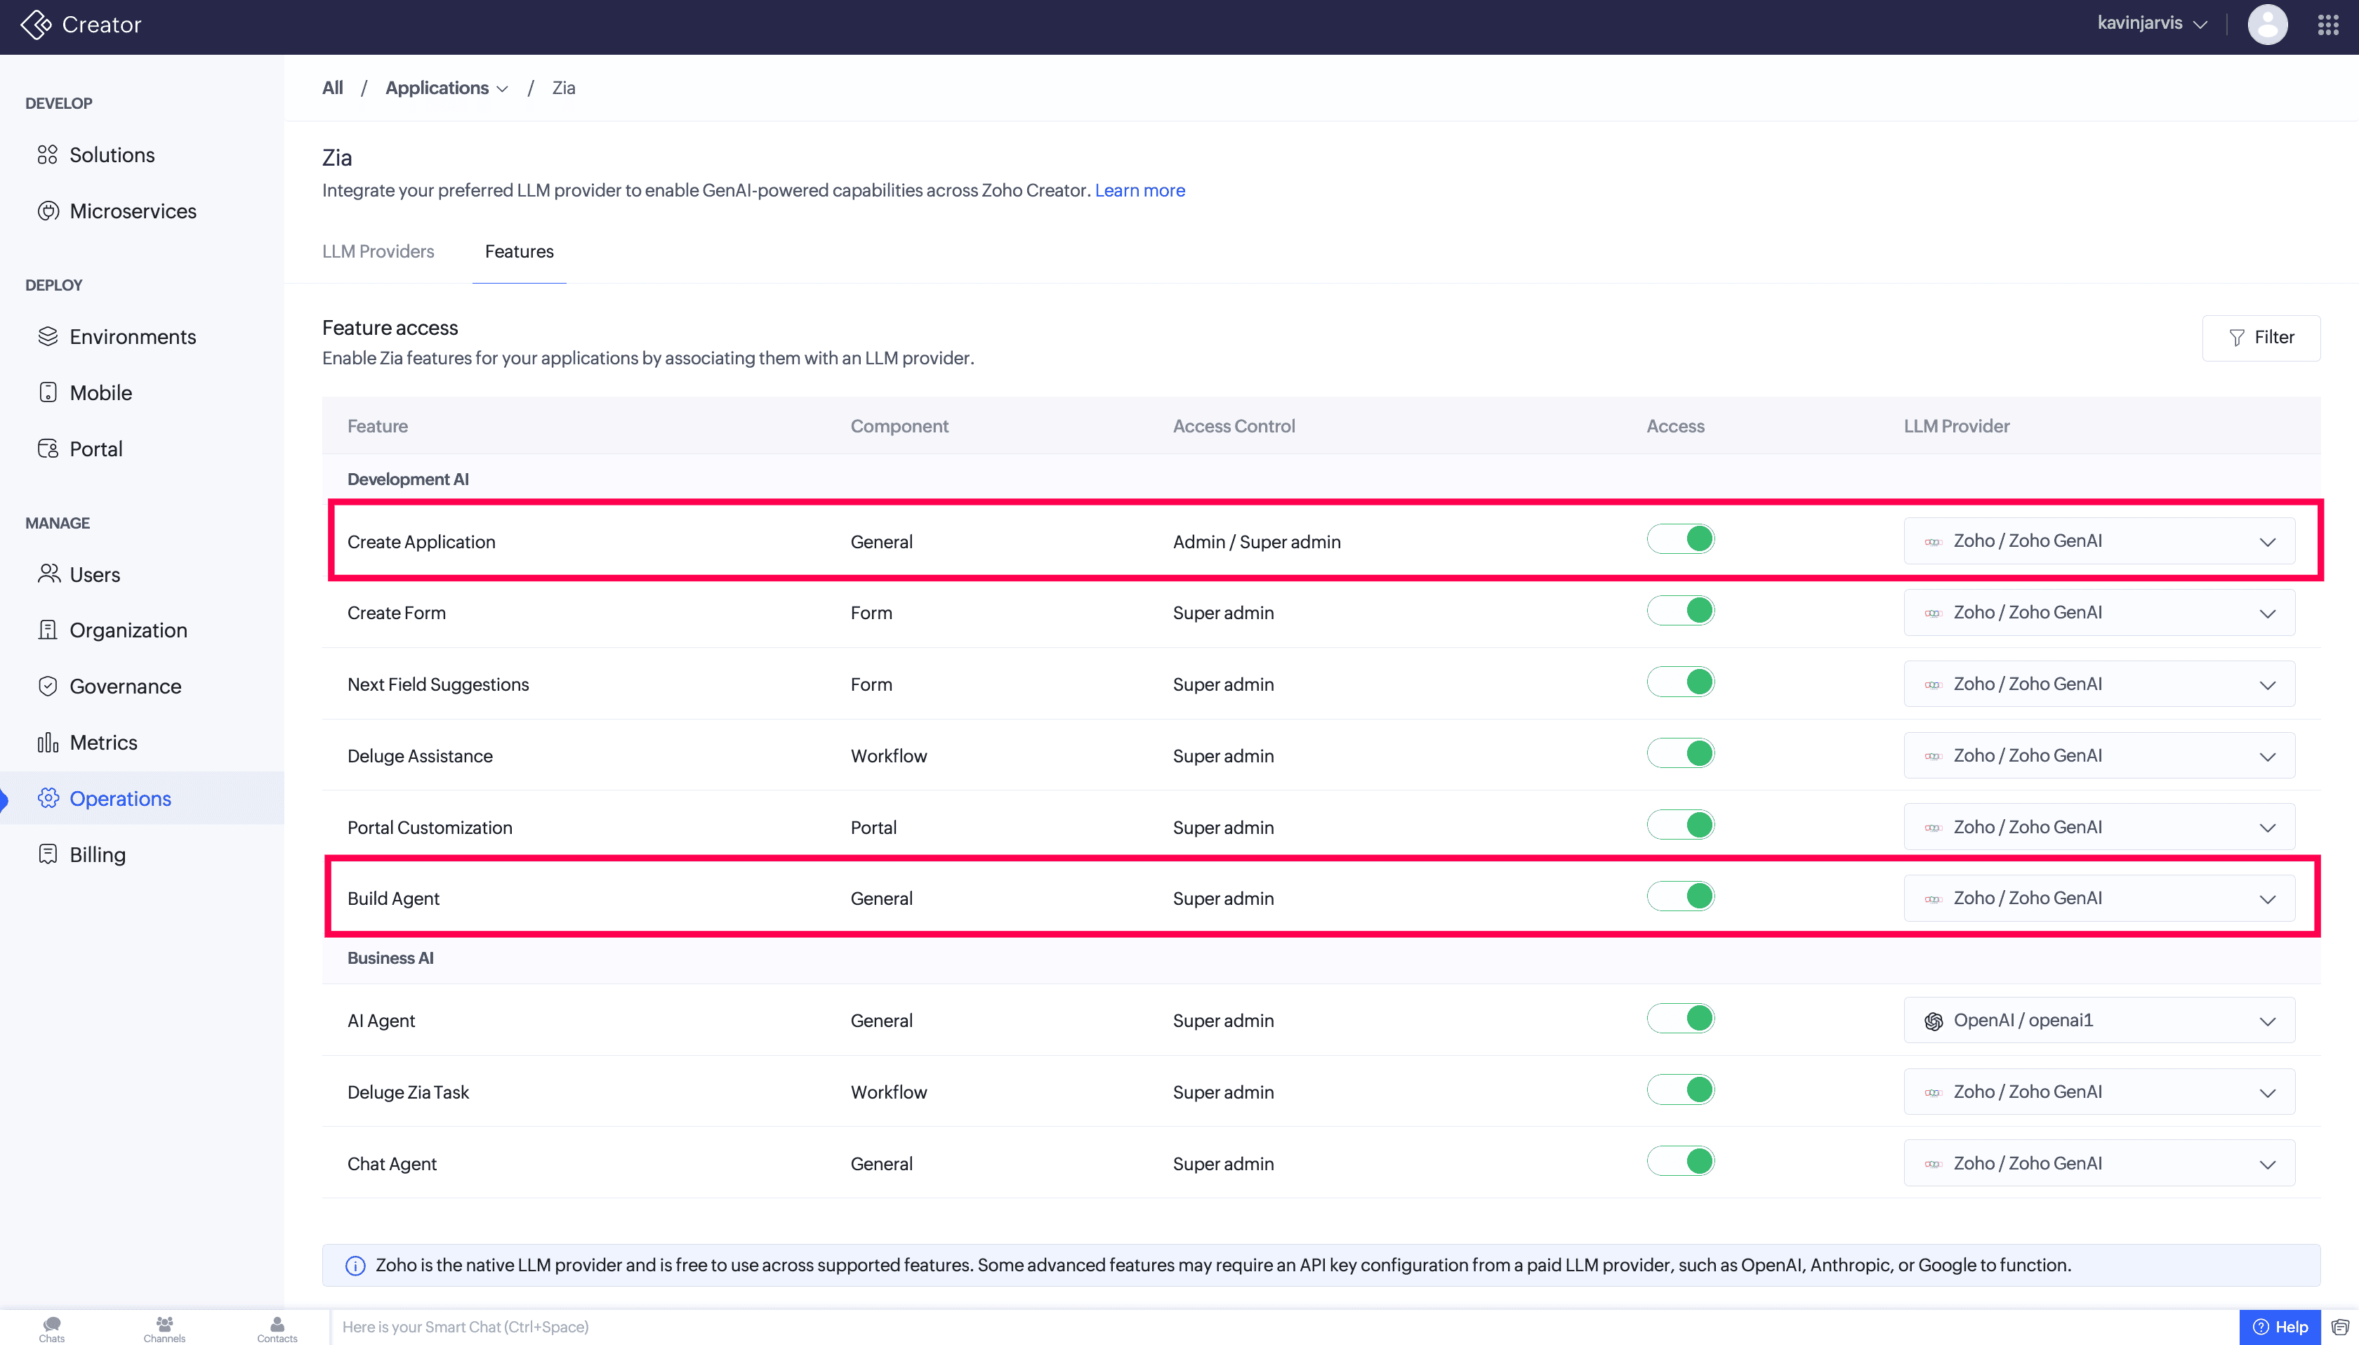2359x1345 pixels.
Task: Click the Organization building icon
Action: tap(48, 630)
